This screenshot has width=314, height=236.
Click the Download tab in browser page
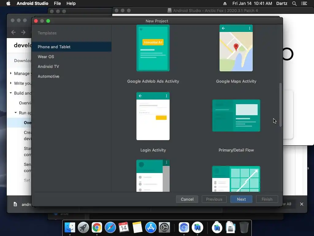tap(23, 61)
